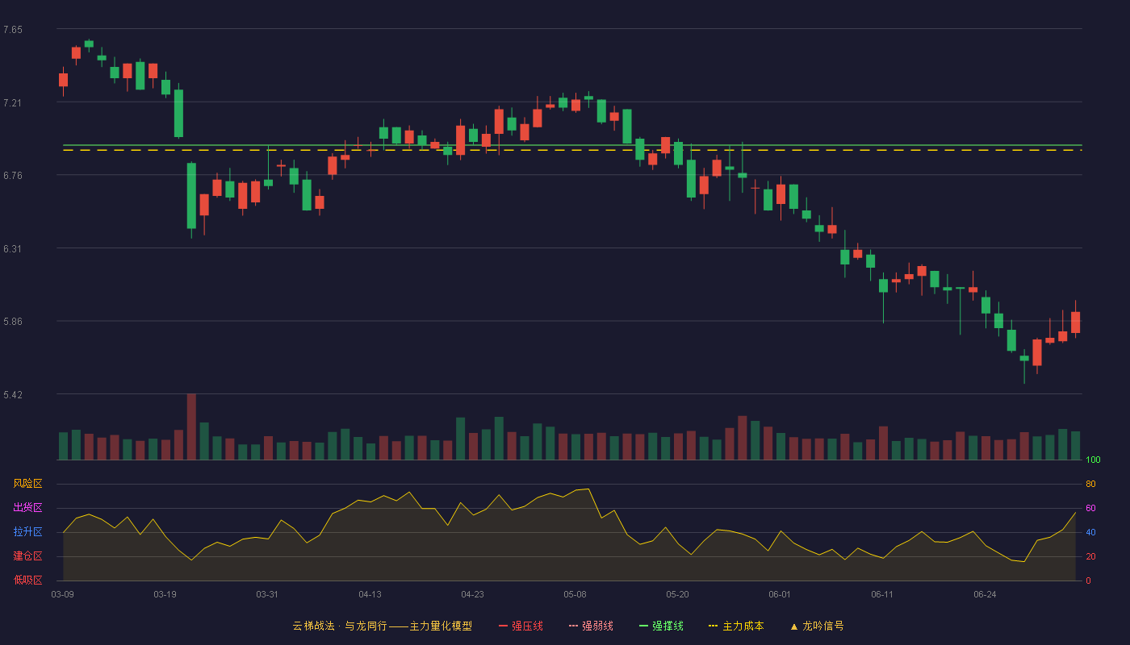The height and width of the screenshot is (645, 1130).
Task: Click the 6.76 price axis label
Action: tap(13, 176)
